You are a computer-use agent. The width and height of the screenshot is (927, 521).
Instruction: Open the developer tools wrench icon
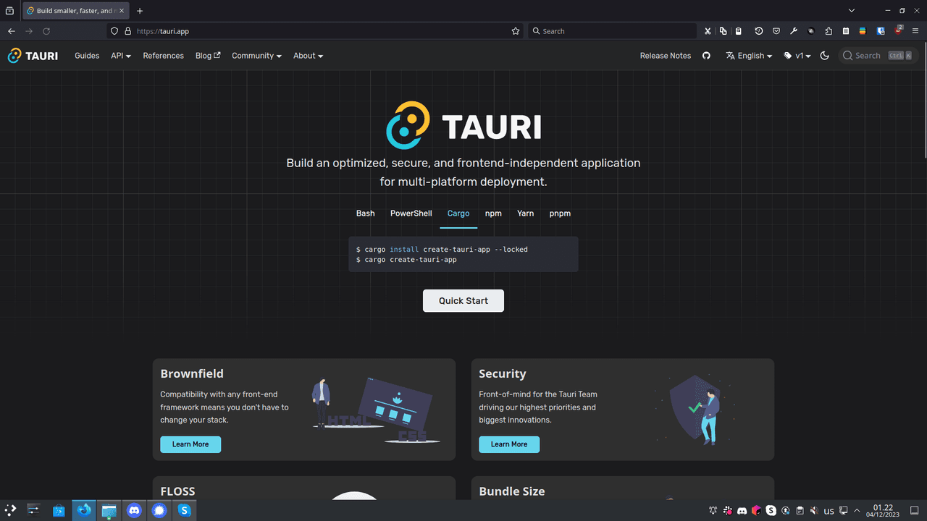click(794, 31)
